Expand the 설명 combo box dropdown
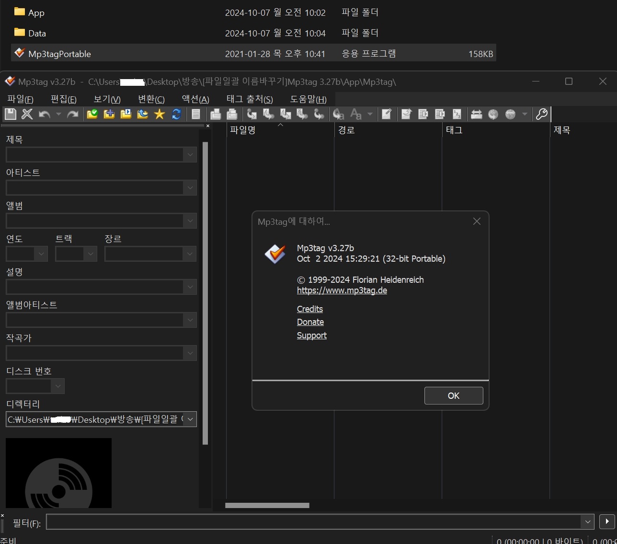 190,287
